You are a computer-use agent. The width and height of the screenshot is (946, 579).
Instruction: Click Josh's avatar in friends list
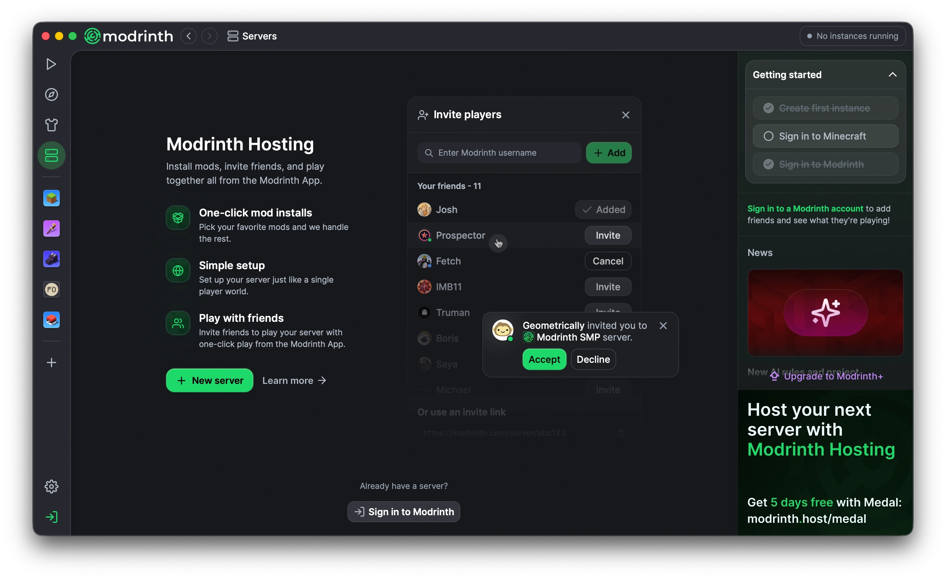(424, 209)
